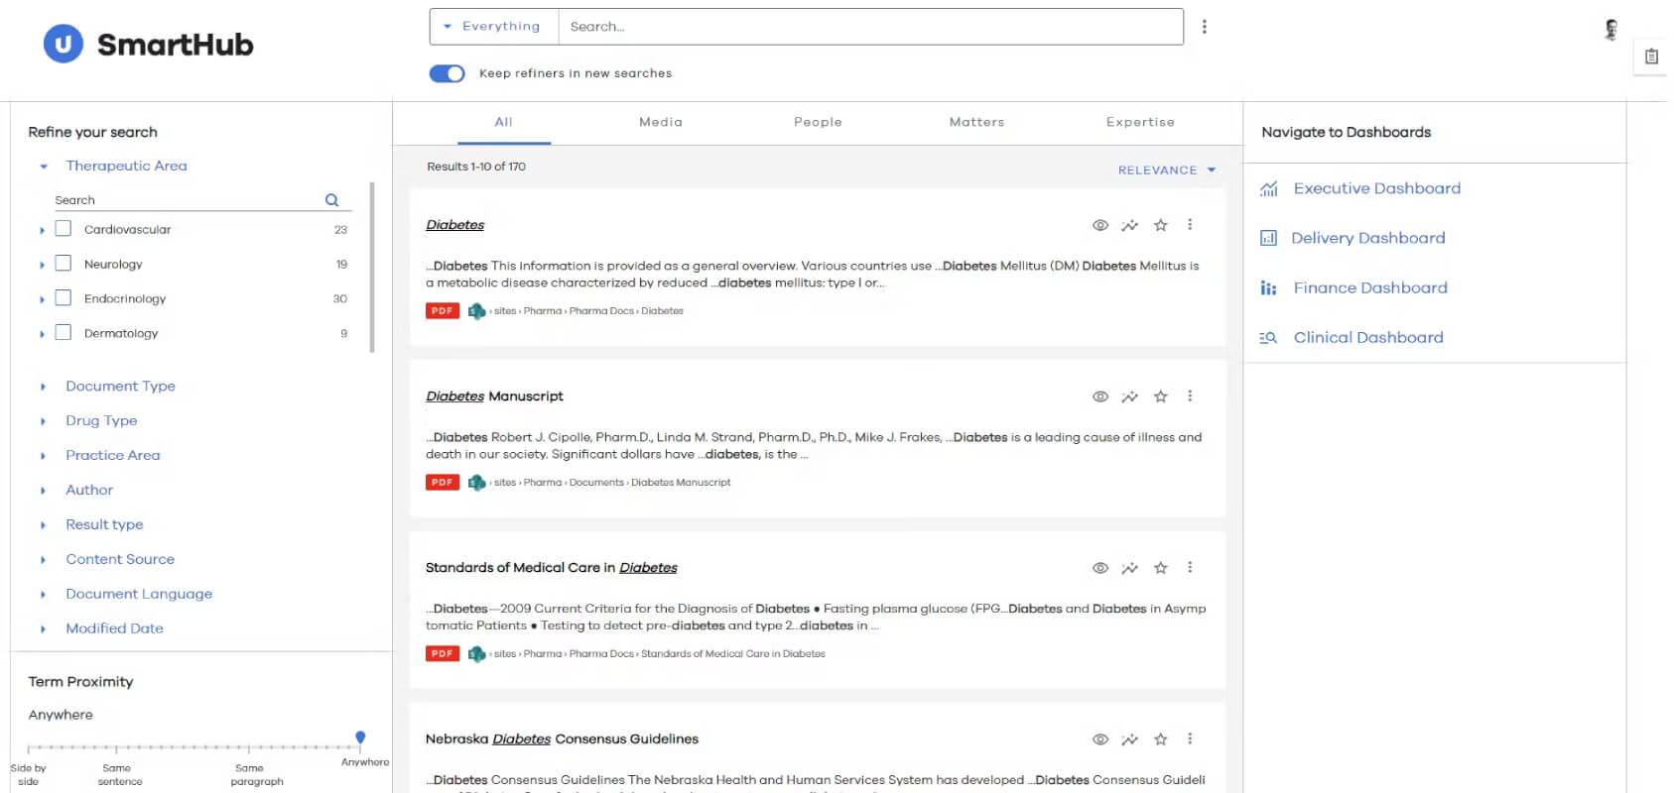Check the Dermatology checkbox
This screenshot has height=793, width=1674.
pyautogui.click(x=64, y=333)
